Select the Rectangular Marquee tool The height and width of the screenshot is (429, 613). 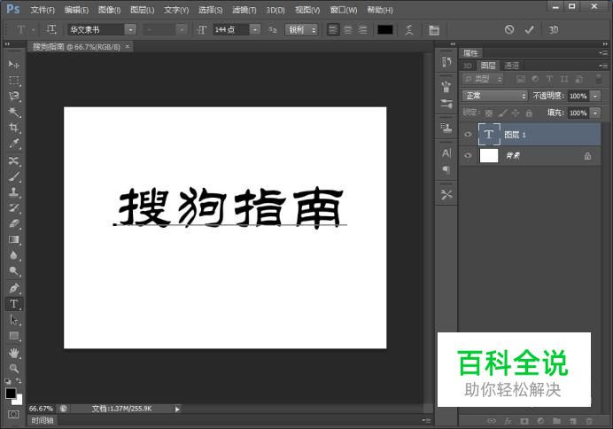click(x=13, y=81)
